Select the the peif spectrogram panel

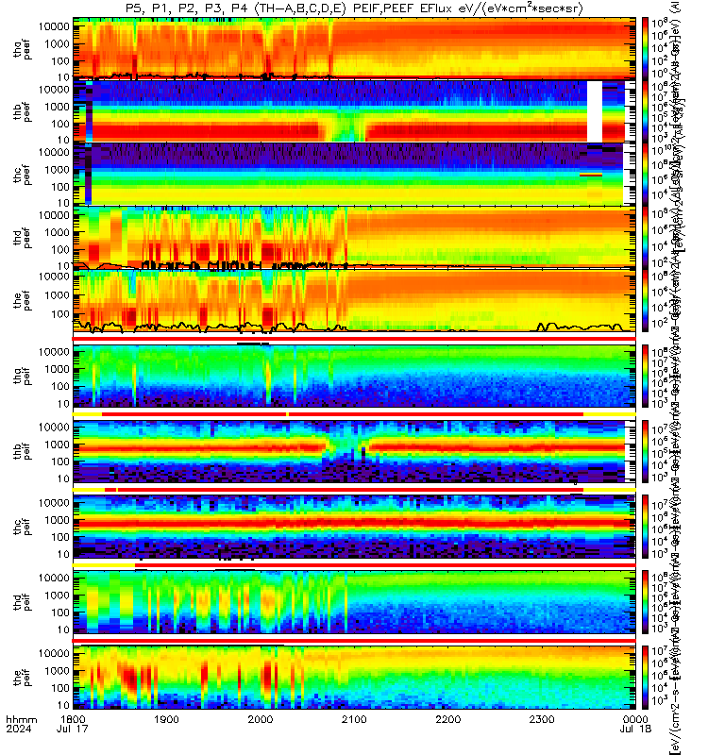354,678
